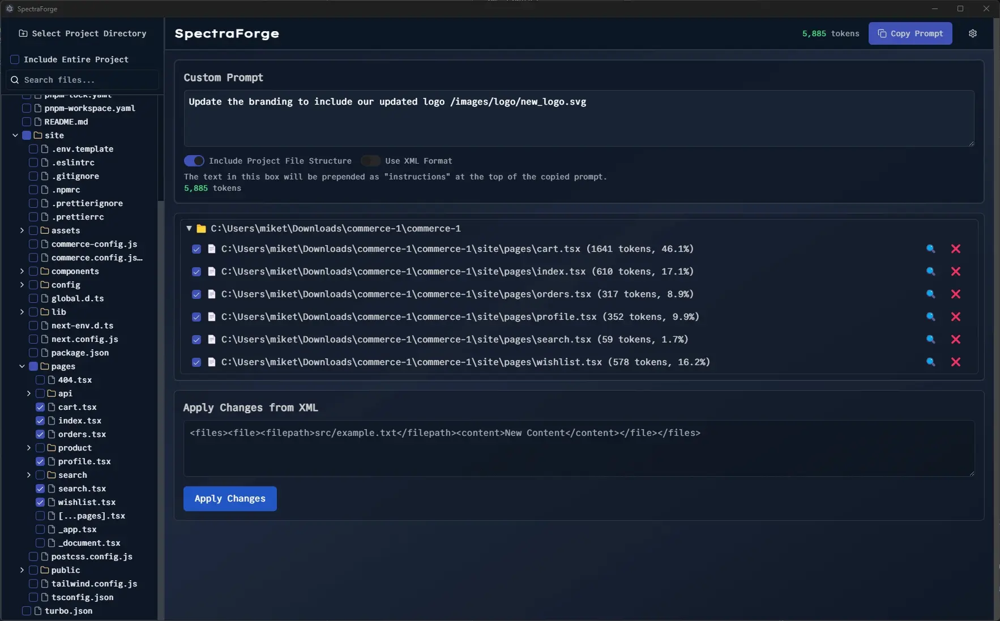
Task: Click the folder icon beside lib
Action: coord(45,312)
